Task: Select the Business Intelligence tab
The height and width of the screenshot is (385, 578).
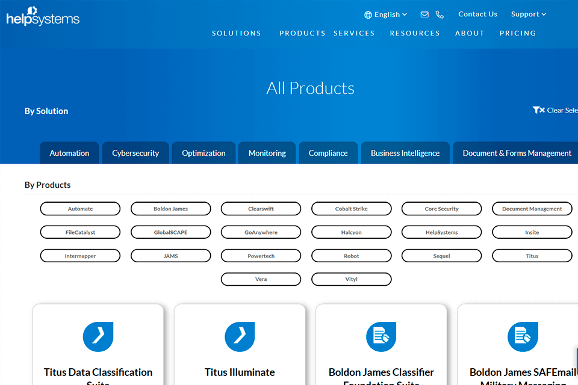Action: pyautogui.click(x=405, y=153)
